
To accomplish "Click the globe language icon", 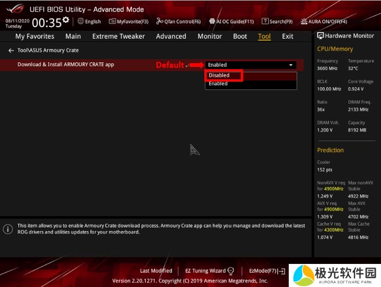I will (x=81, y=21).
